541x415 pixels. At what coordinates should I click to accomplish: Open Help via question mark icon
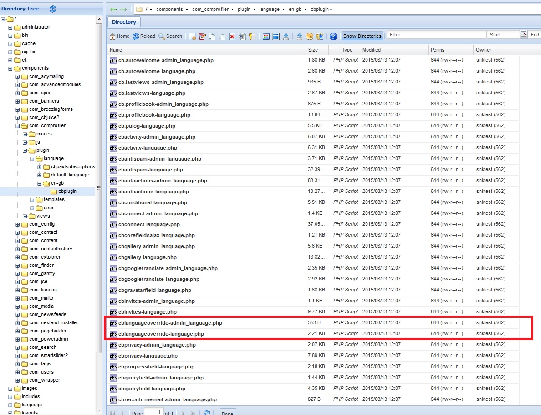[333, 36]
